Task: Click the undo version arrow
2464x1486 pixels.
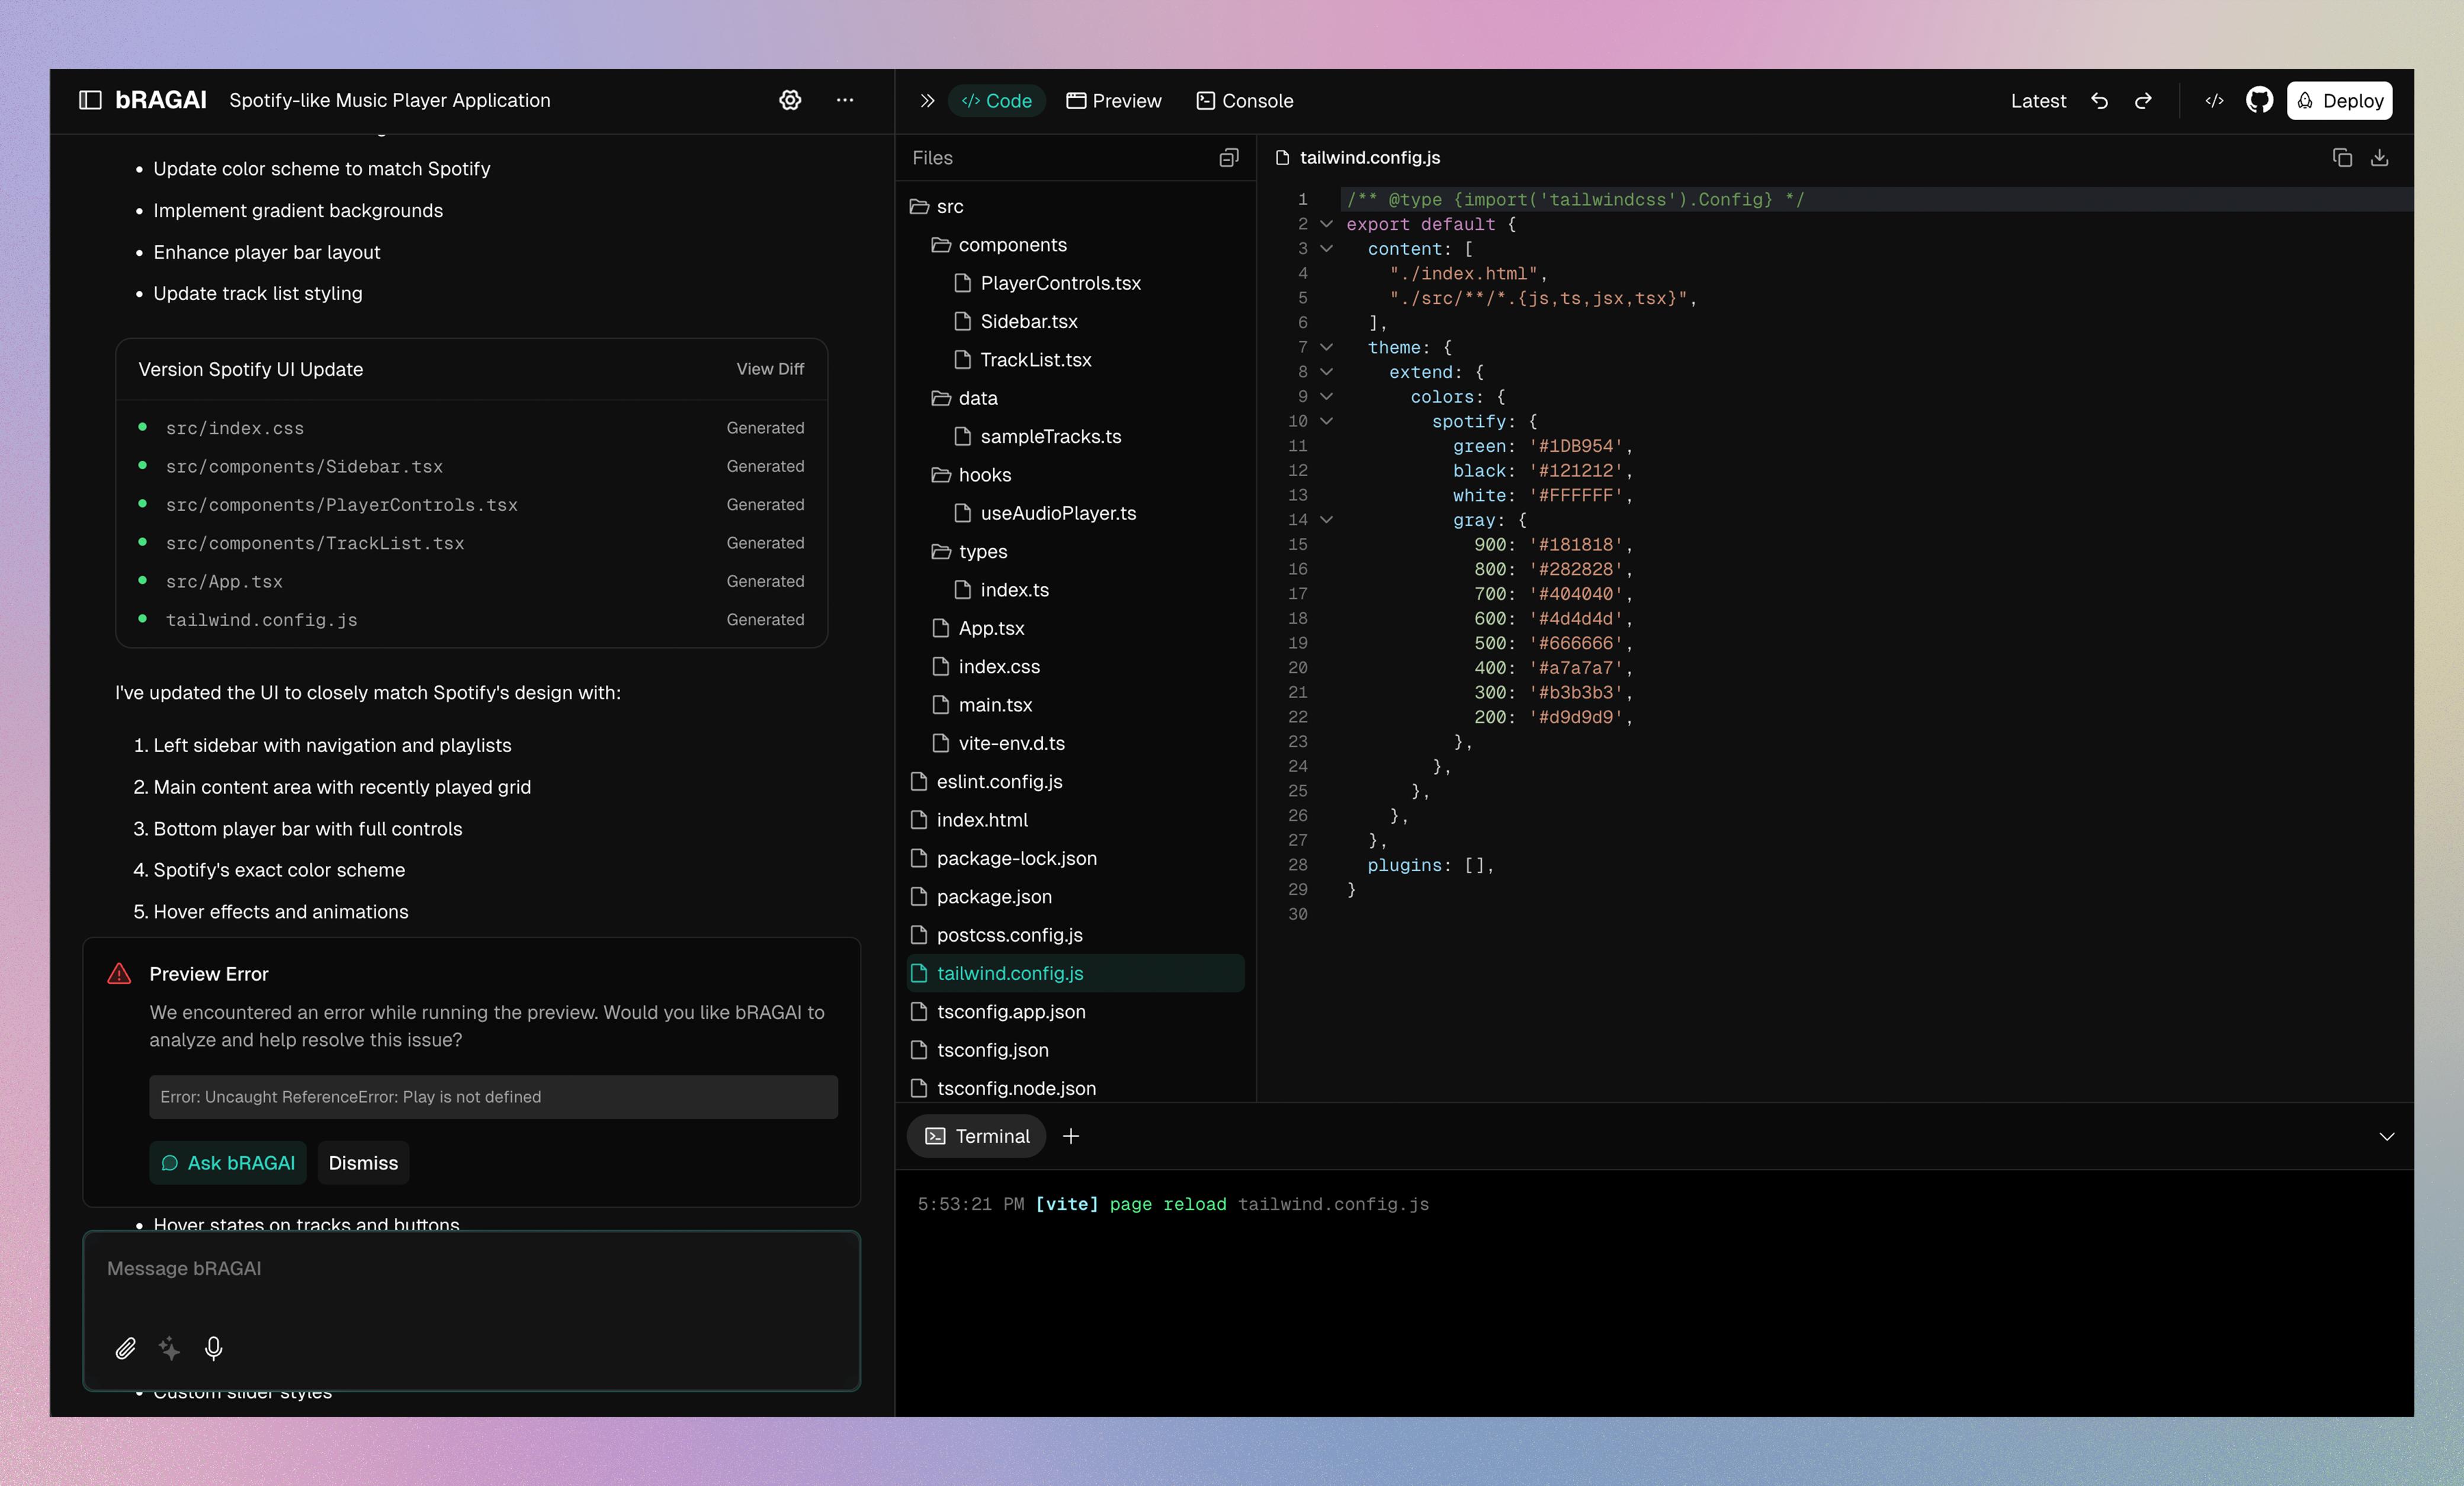Action: [2099, 101]
